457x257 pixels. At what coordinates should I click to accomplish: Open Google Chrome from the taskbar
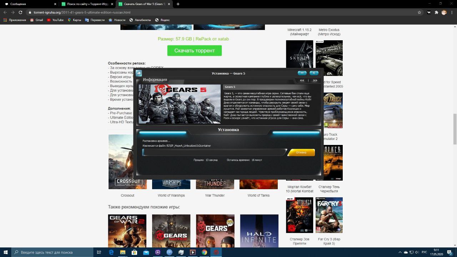coord(204,252)
